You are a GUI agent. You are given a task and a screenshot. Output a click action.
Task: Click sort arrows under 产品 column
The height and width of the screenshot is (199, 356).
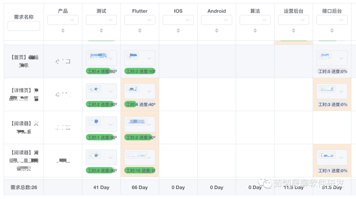click(x=63, y=31)
